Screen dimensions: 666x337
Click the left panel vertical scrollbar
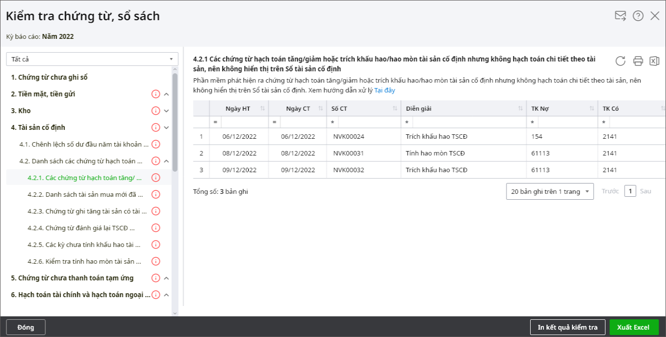pos(175,123)
